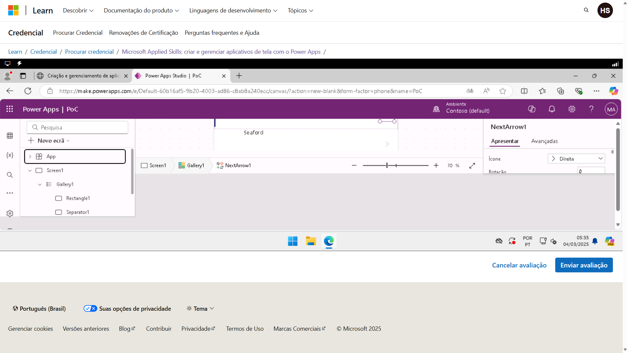This screenshot has width=627, height=353.
Task: Search Microsoft Learn with magnifier icon
Action: click(x=586, y=10)
